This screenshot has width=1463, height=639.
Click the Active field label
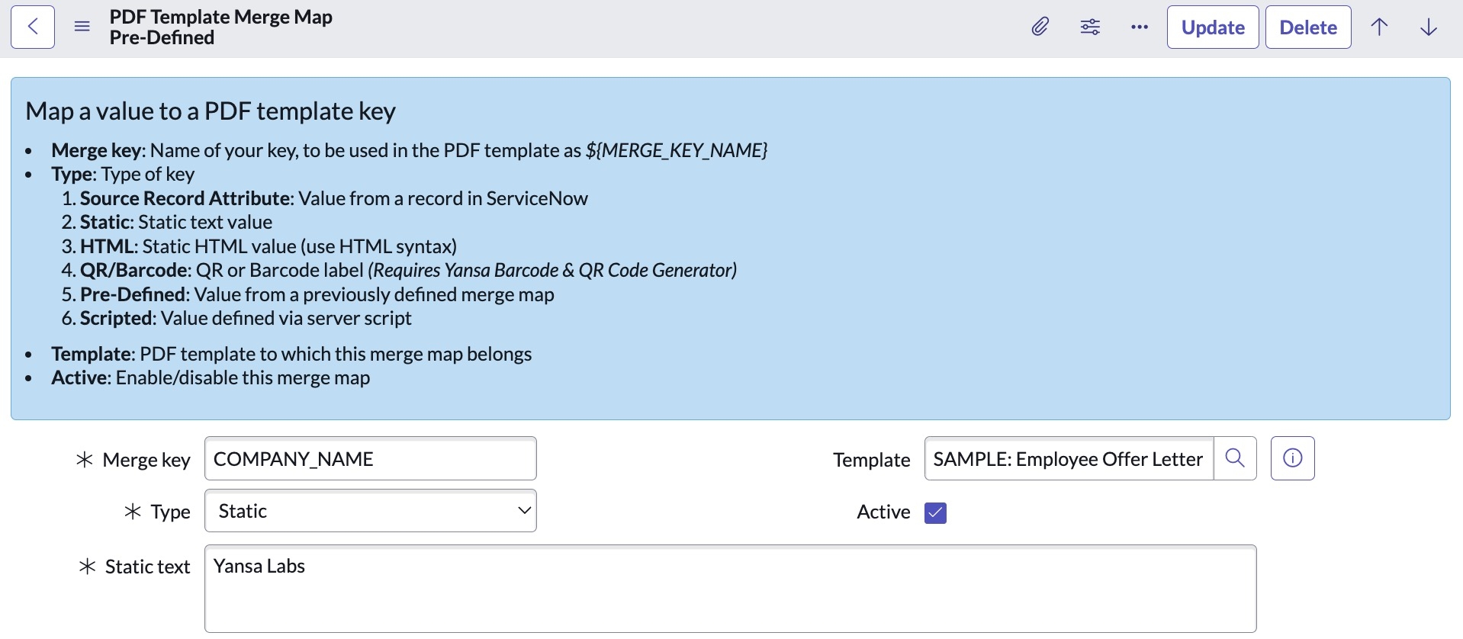883,512
